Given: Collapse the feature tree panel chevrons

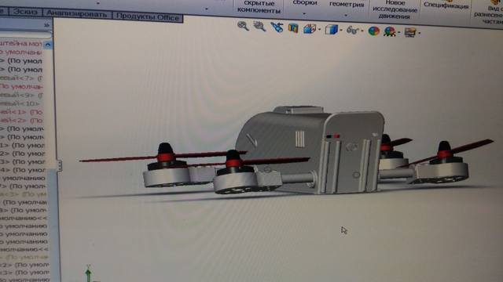Looking at the screenshot, I should [47, 24].
